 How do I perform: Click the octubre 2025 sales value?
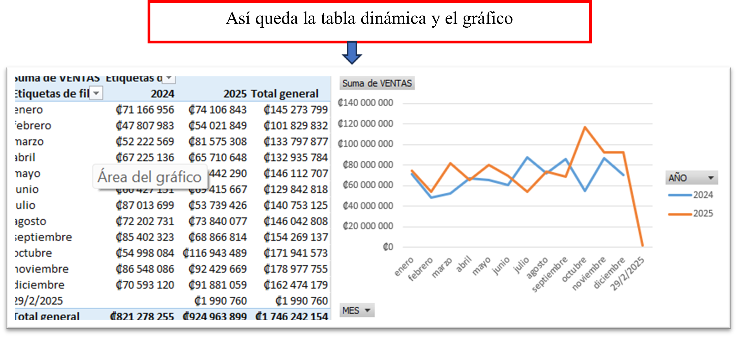click(x=215, y=253)
